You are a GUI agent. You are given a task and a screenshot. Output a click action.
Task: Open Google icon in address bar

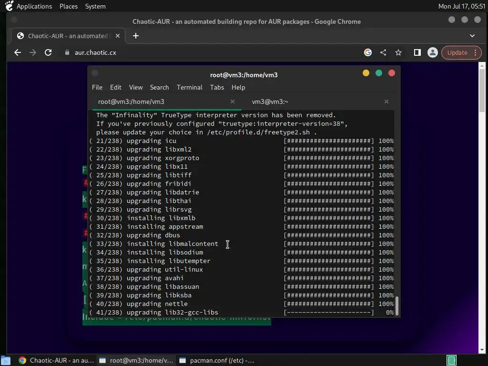coord(368,52)
